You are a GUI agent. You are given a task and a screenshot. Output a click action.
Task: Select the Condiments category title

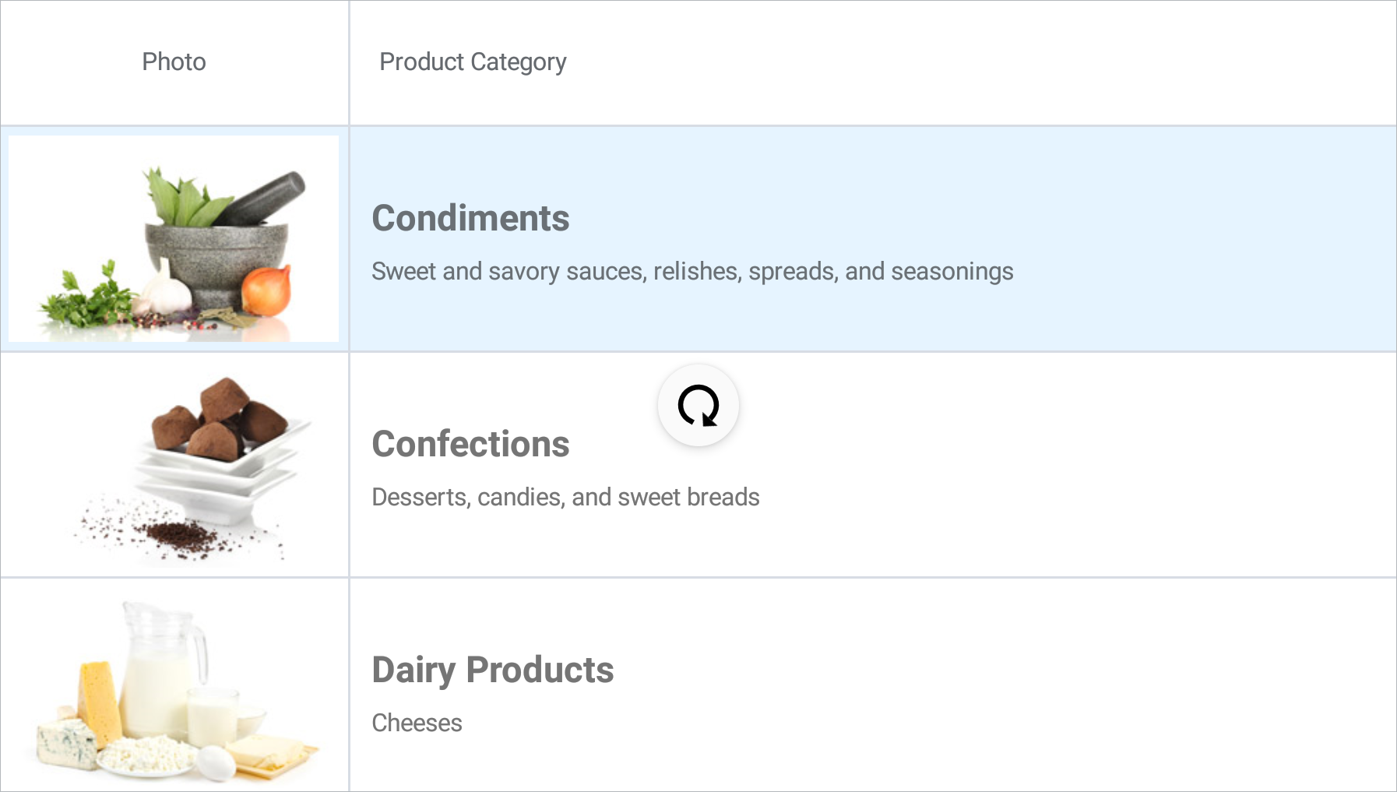[x=470, y=218]
